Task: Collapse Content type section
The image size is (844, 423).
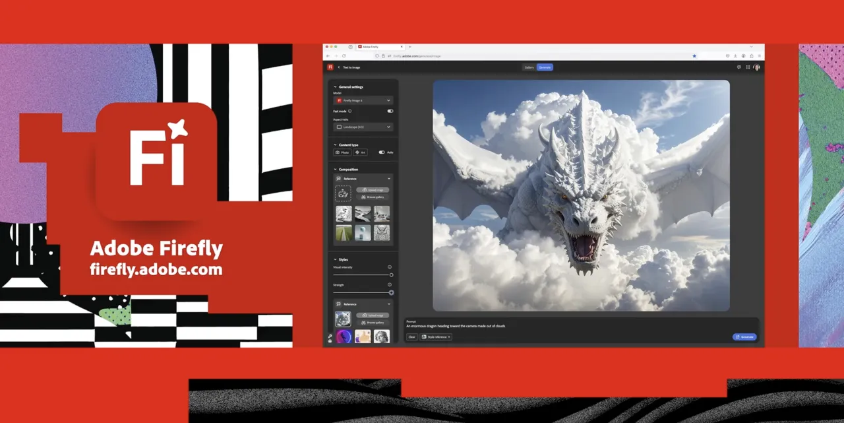Action: click(335, 145)
